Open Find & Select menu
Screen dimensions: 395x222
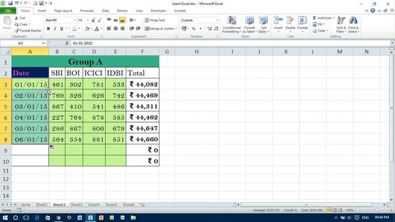click(x=354, y=25)
